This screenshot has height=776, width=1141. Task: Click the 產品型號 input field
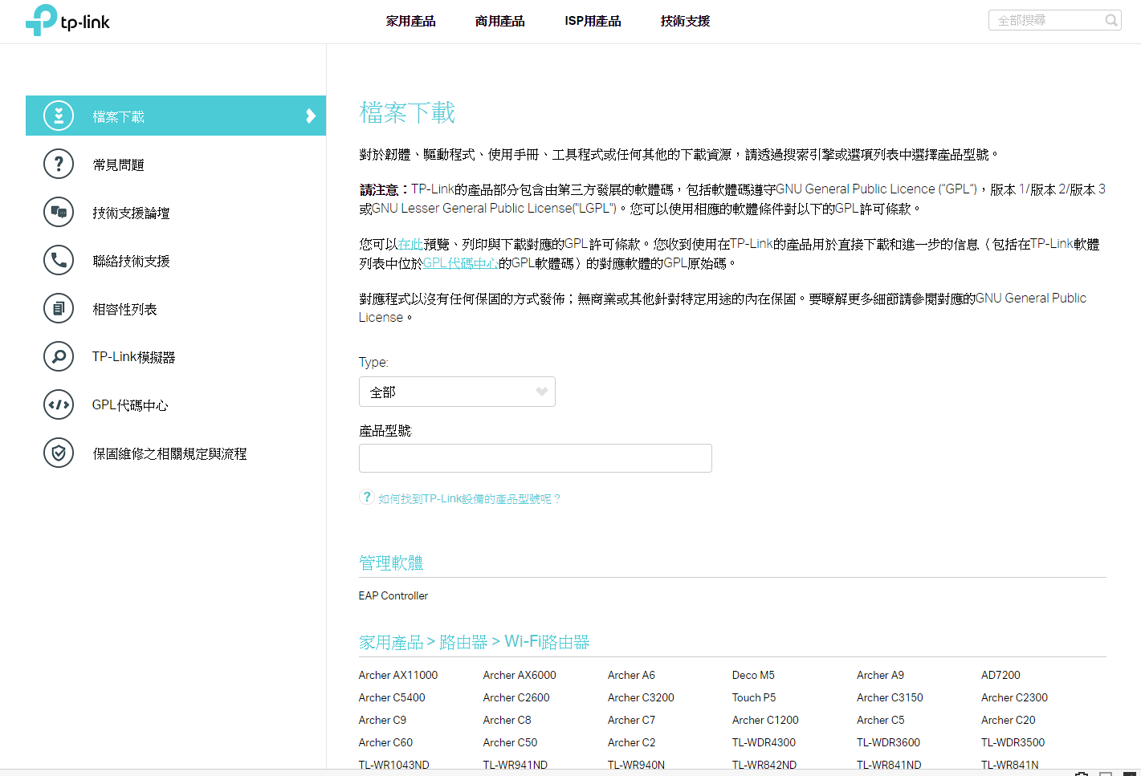click(x=536, y=458)
